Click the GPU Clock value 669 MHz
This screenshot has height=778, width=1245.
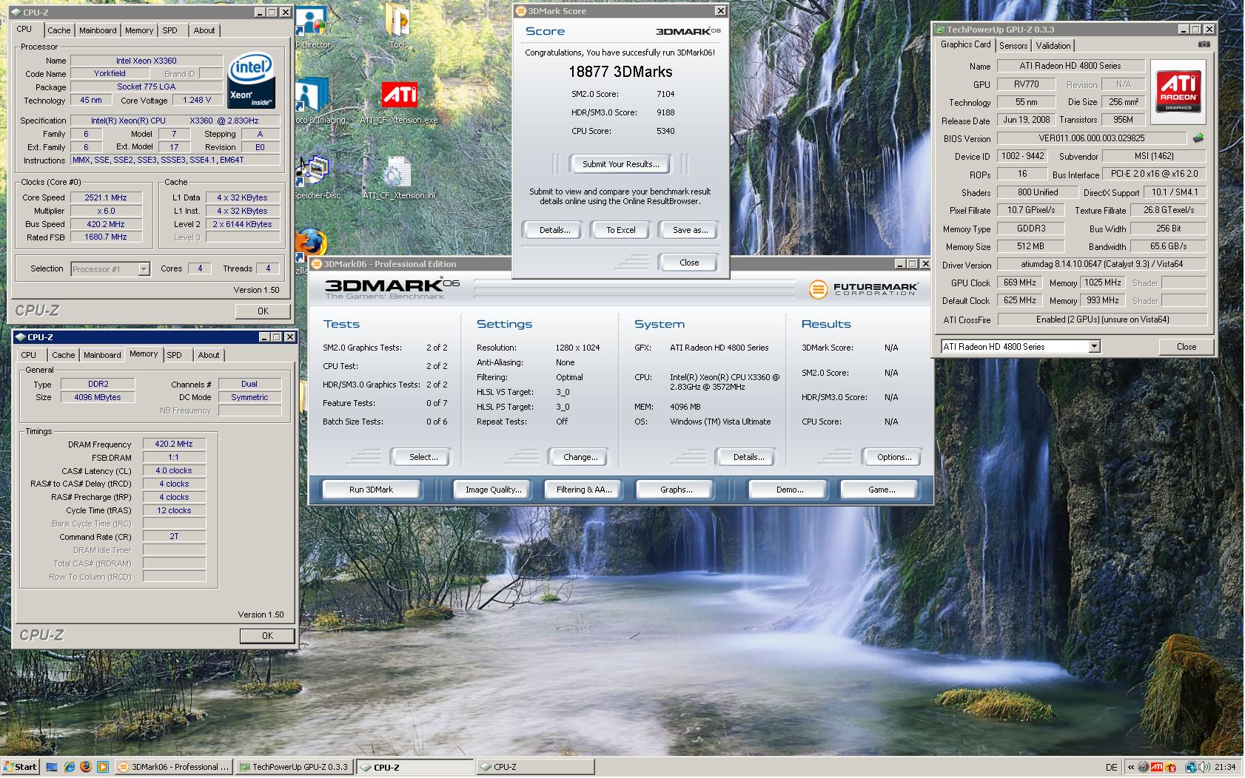[1019, 283]
